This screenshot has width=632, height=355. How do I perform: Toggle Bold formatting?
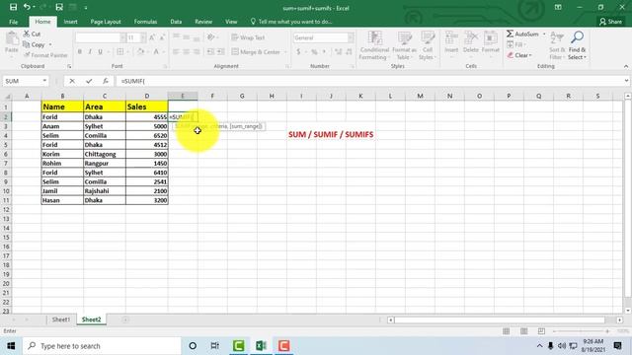tap(80, 51)
